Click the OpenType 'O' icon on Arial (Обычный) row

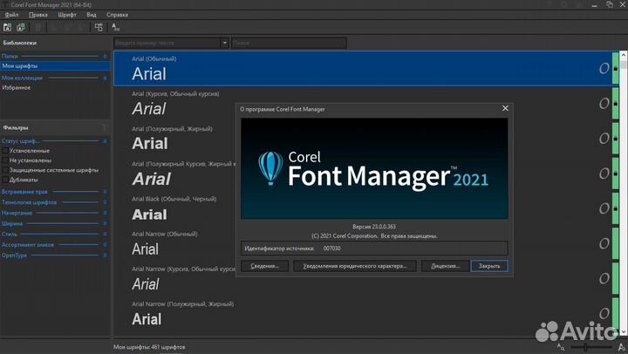[x=603, y=68]
